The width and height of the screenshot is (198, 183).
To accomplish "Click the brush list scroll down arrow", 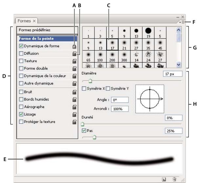I will (x=179, y=64).
